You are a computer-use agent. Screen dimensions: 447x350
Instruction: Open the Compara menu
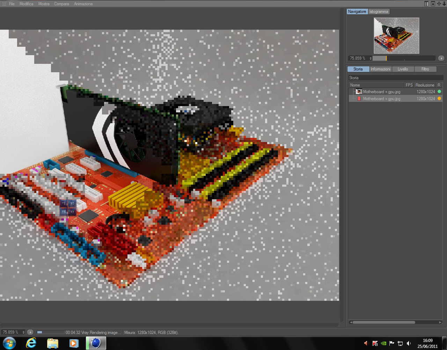[x=61, y=4]
